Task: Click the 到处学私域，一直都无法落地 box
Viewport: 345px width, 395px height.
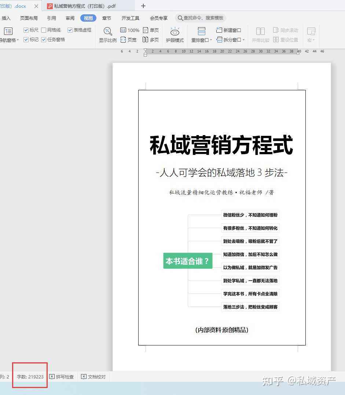Action: tap(250, 280)
